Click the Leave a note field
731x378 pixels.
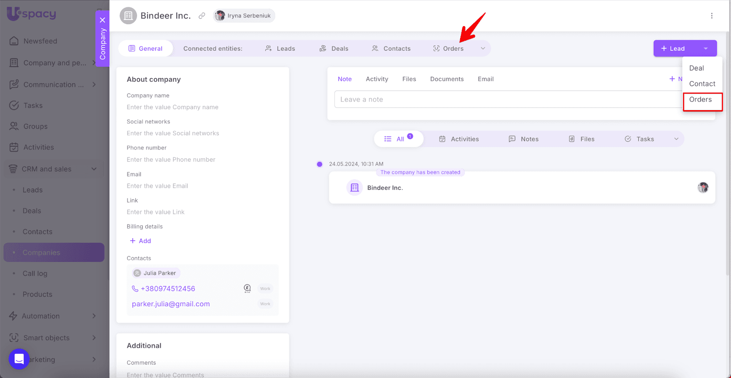507,99
